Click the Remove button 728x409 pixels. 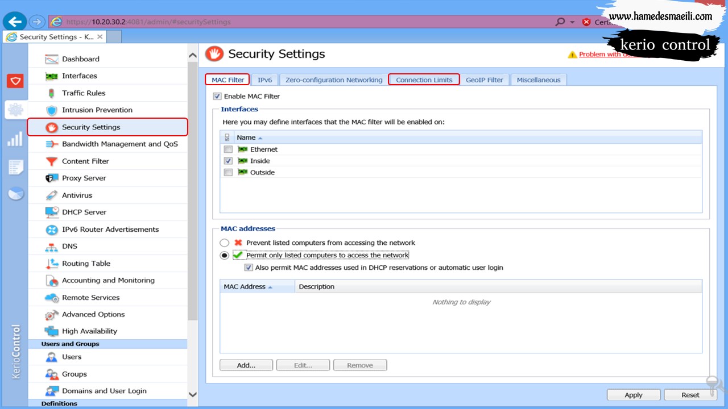point(360,365)
